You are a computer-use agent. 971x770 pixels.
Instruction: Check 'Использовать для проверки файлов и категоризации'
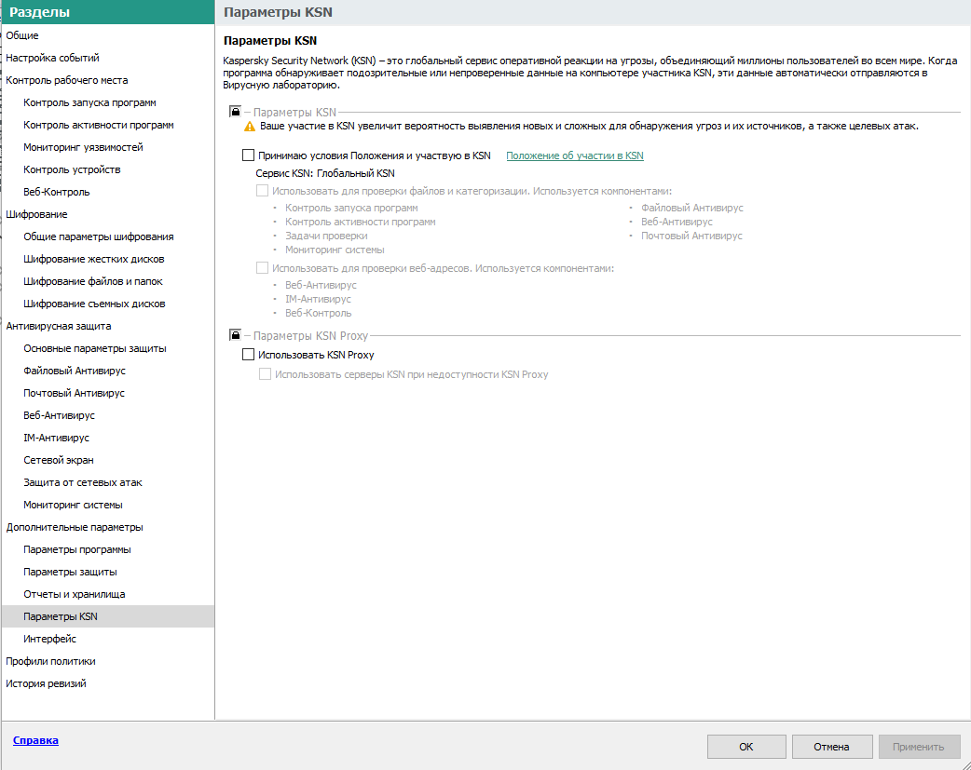263,191
